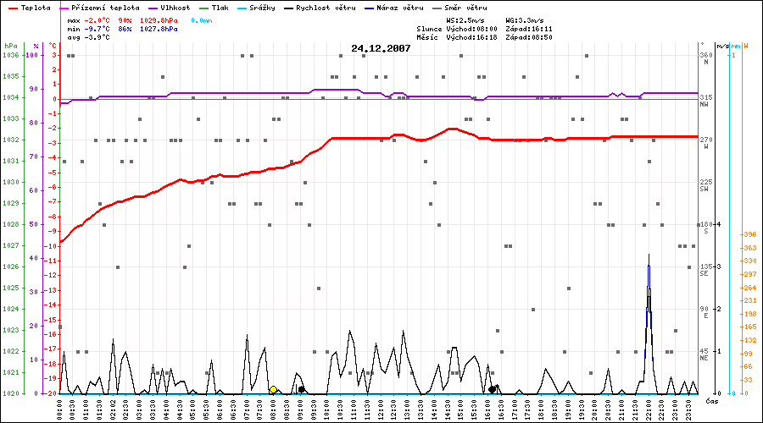Click the °C temperature axis unit label
Viewport: 763px width, 423px height.
coord(53,46)
